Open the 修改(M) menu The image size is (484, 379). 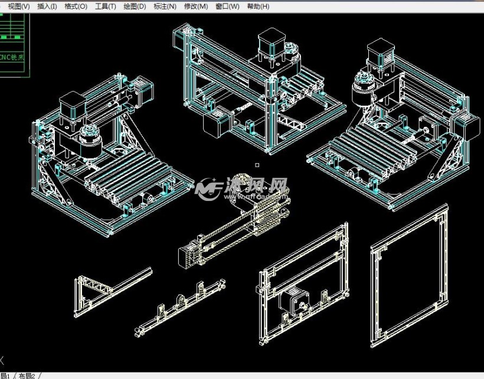click(x=196, y=6)
